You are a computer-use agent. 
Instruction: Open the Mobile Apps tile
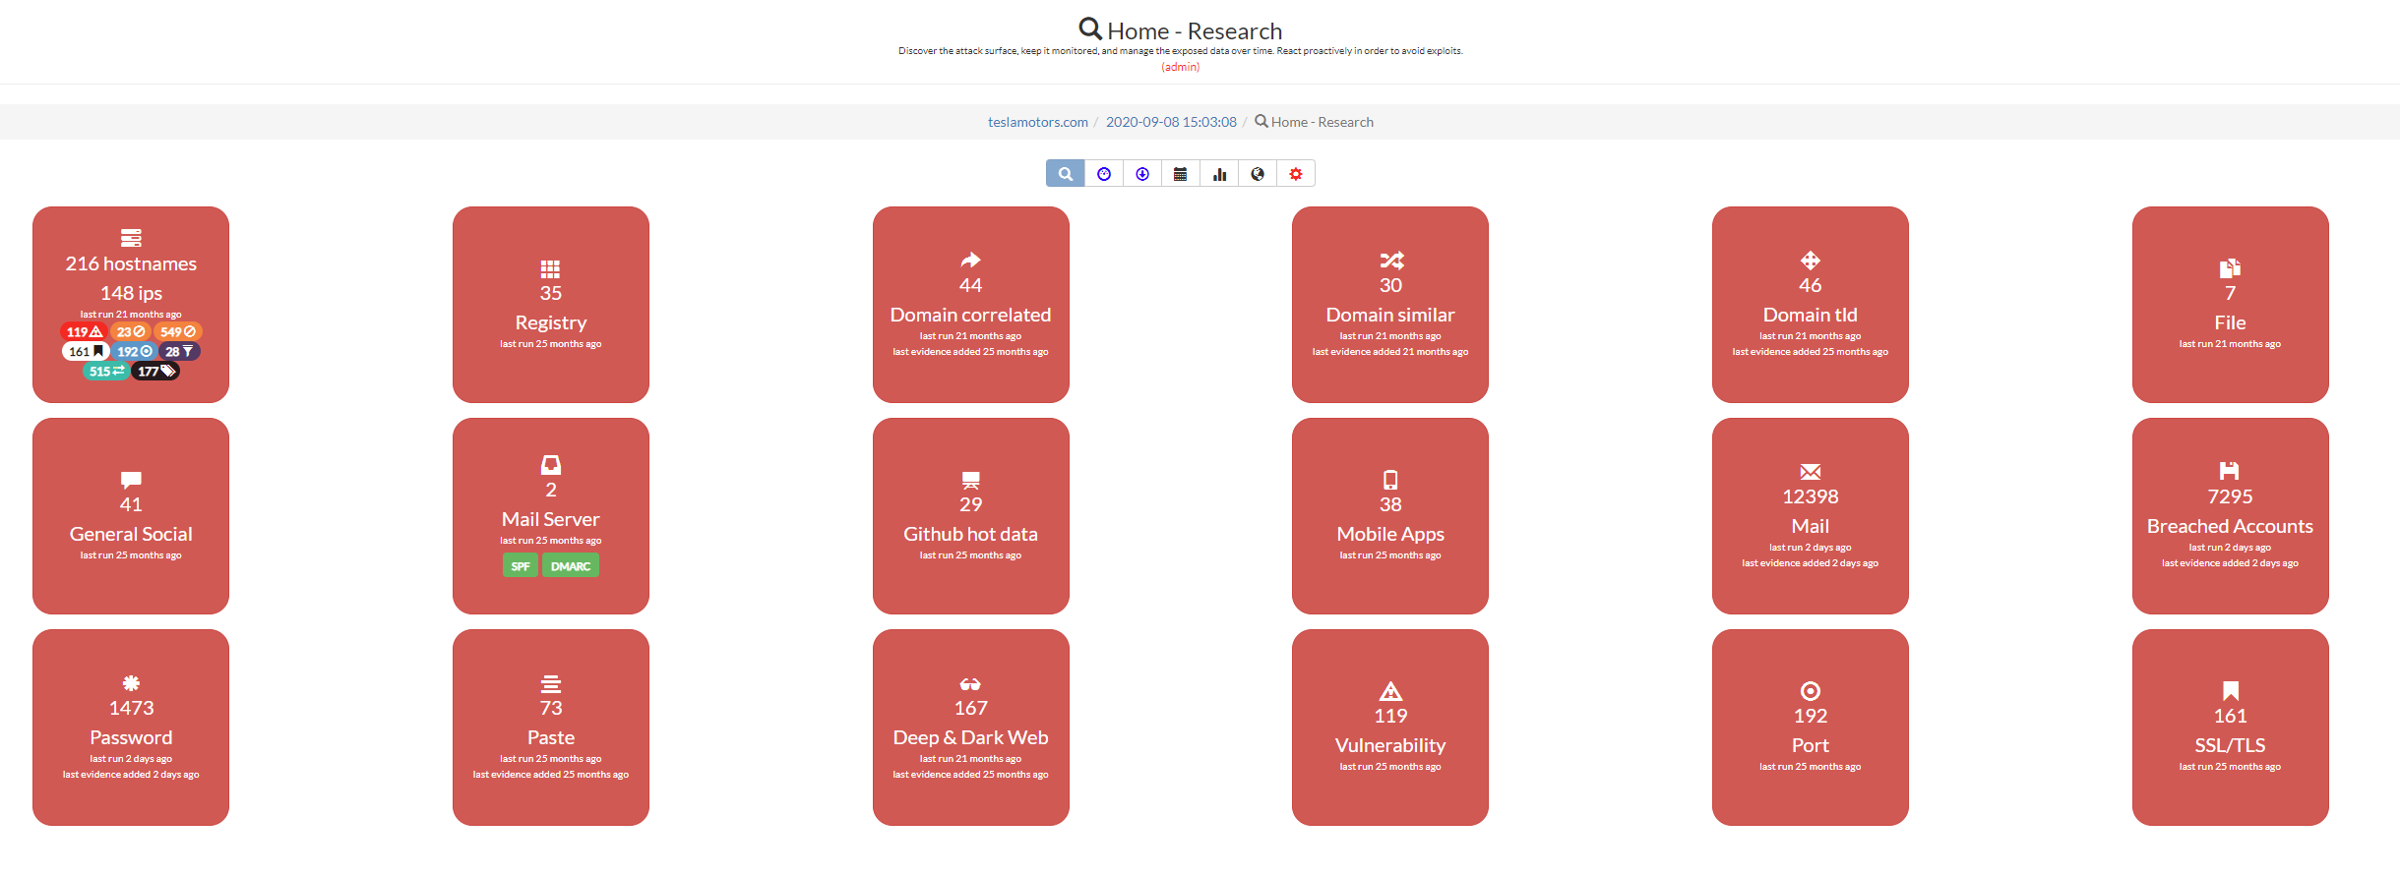(1389, 516)
